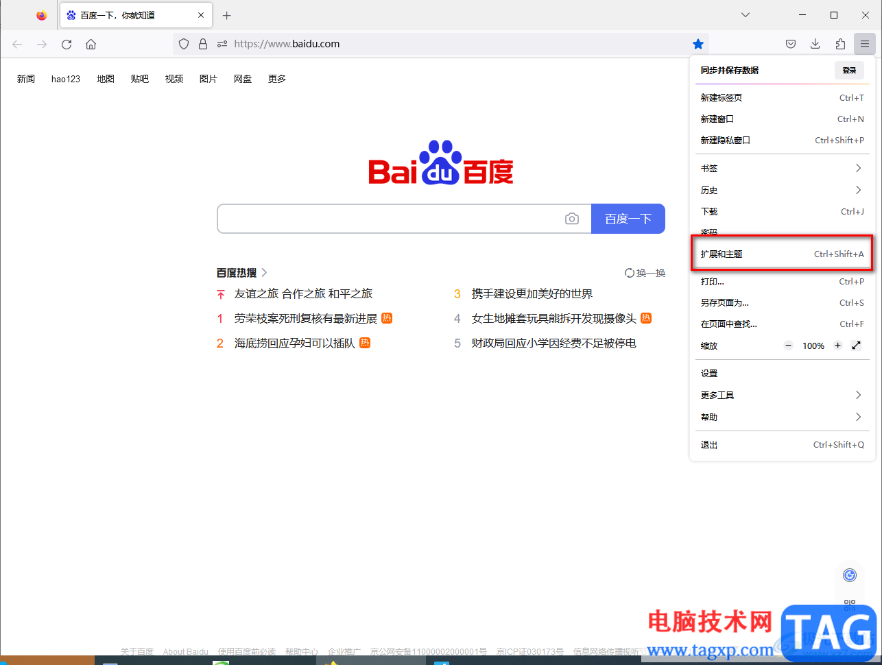Image resolution: width=882 pixels, height=665 pixels.
Task: Expand the 帮助 submenu
Action: click(782, 418)
